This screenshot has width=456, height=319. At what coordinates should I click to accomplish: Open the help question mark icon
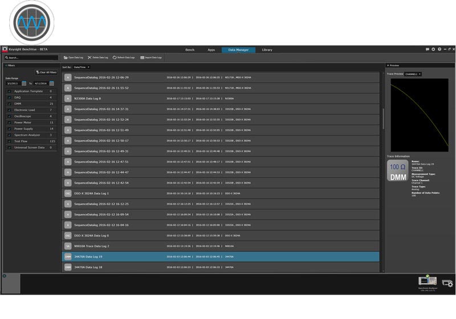[x=439, y=50]
